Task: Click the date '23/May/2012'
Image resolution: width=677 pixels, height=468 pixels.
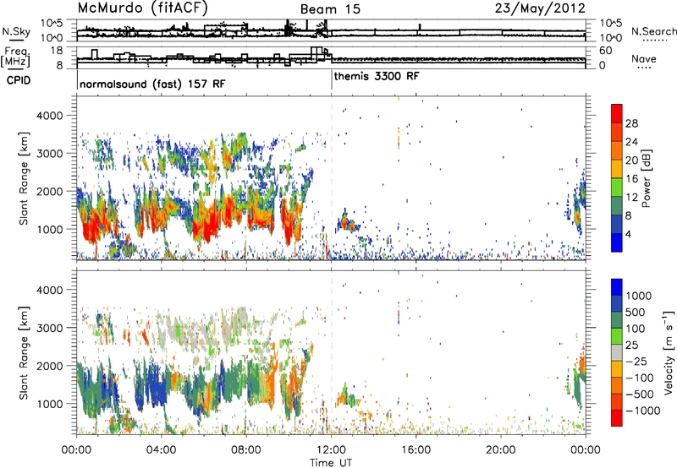Action: pyautogui.click(x=540, y=8)
